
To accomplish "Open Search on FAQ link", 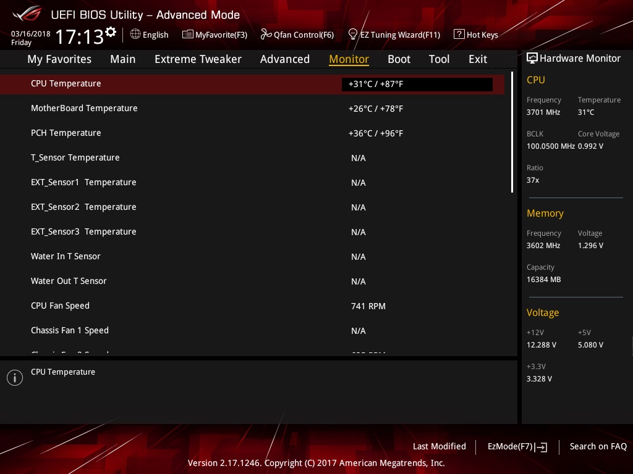I will tap(598, 446).
